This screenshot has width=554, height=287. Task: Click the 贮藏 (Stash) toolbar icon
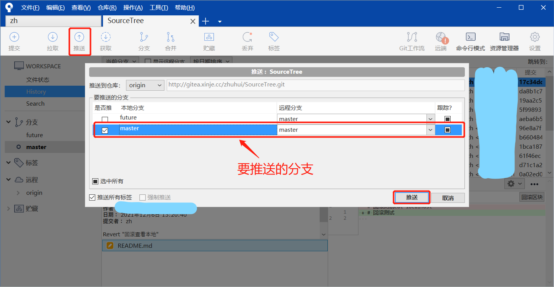tap(209, 37)
